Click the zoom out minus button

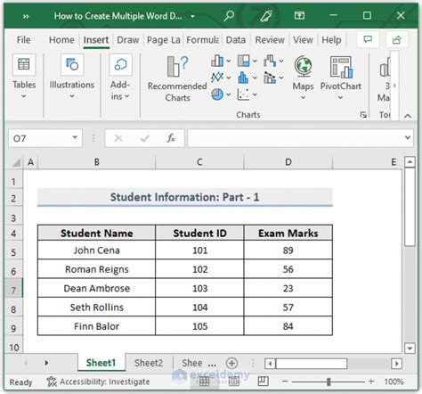[285, 382]
